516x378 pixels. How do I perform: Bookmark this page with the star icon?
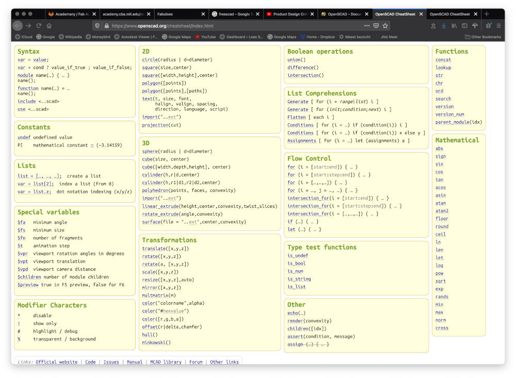click(x=385, y=26)
